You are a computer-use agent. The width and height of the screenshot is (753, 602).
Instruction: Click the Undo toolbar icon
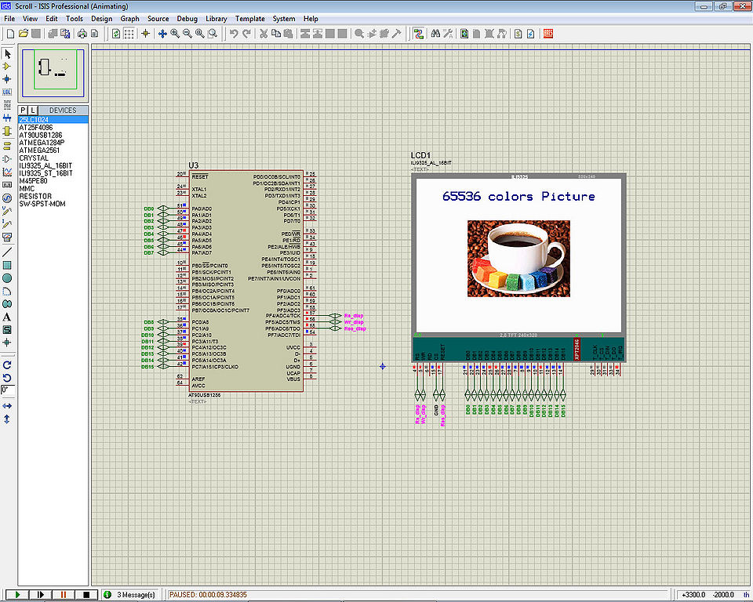pyautogui.click(x=234, y=34)
